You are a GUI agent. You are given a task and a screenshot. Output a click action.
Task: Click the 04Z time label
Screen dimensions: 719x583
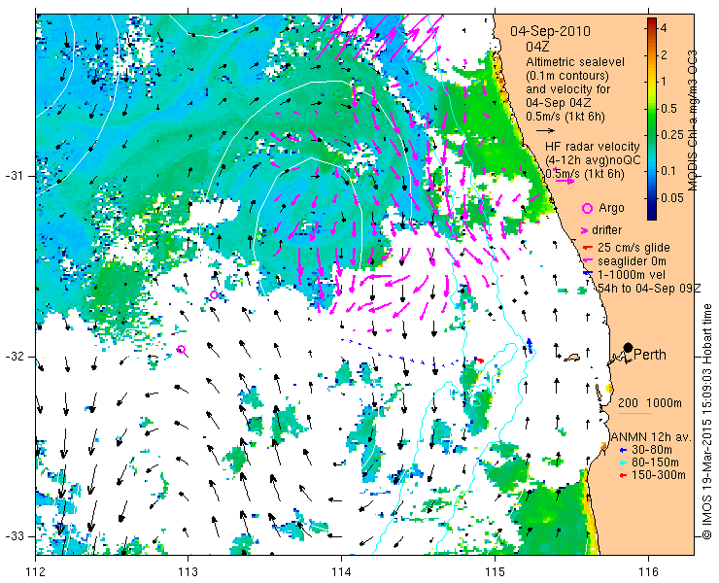tap(537, 47)
